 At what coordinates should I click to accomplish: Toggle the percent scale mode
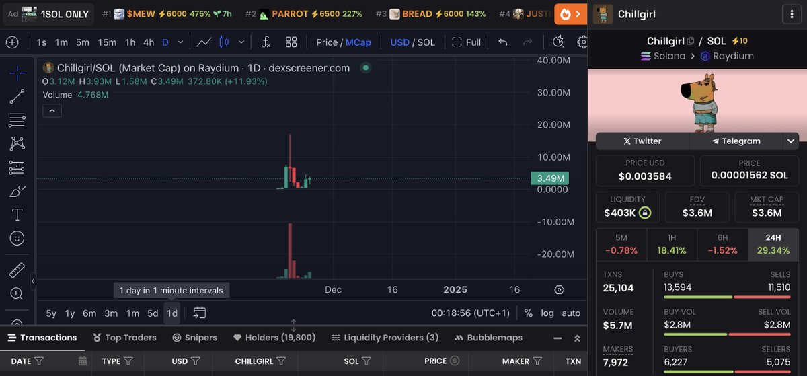point(529,313)
